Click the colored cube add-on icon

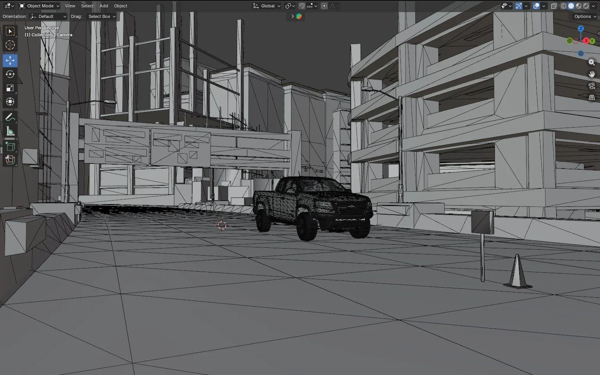click(x=299, y=16)
